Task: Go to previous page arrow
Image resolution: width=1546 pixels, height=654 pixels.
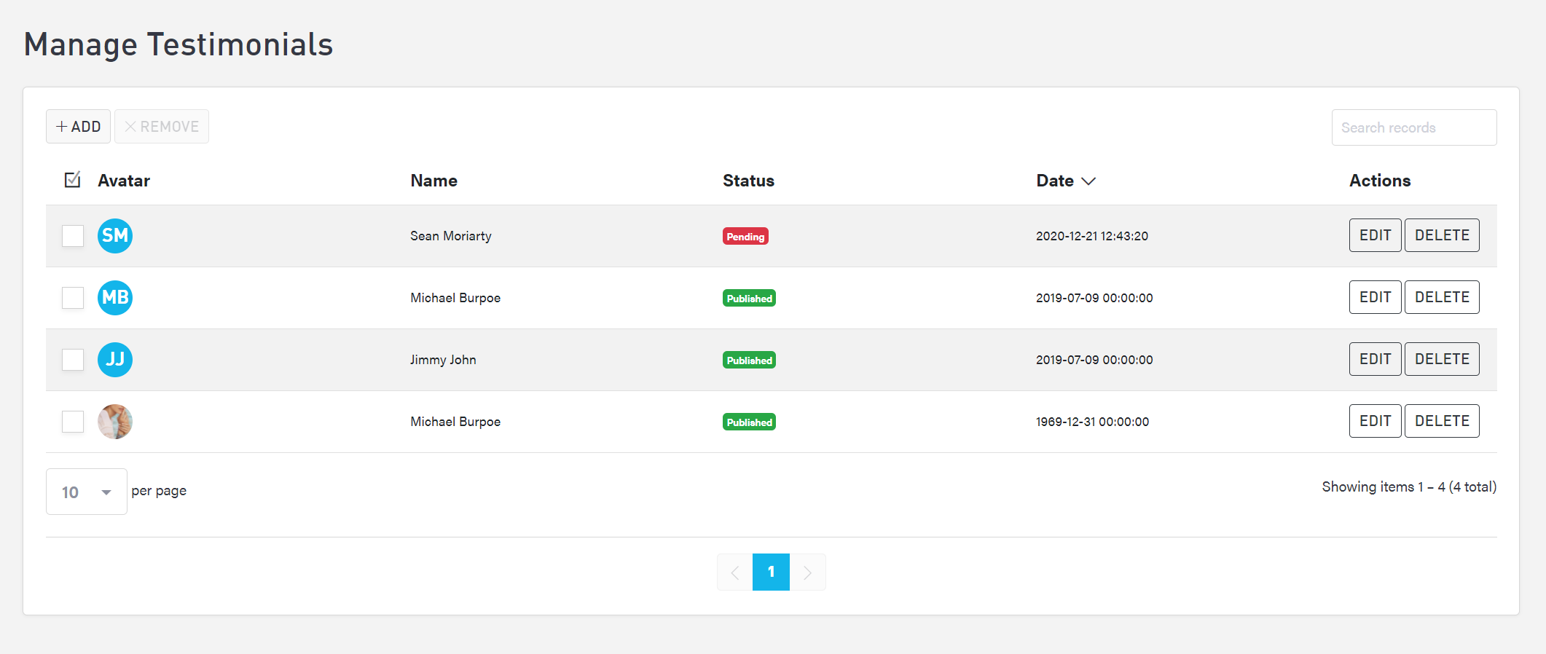Action: pos(734,572)
